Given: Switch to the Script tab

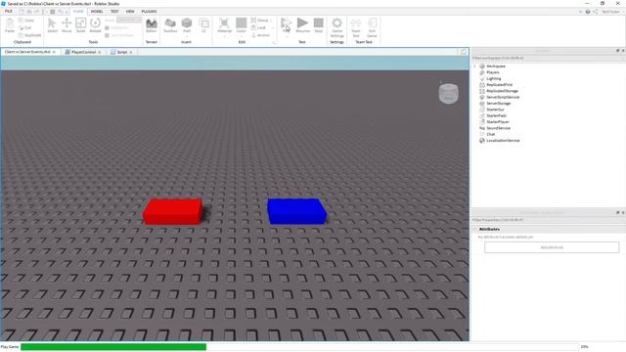Looking at the screenshot, I should pyautogui.click(x=121, y=52).
